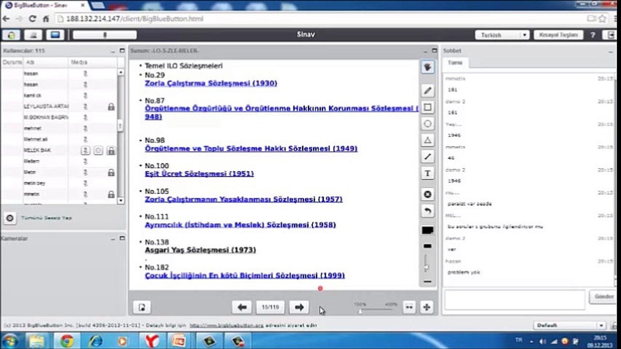Open the Zorla Çalıştırma Sözleşmesi (1930) link

(211, 83)
